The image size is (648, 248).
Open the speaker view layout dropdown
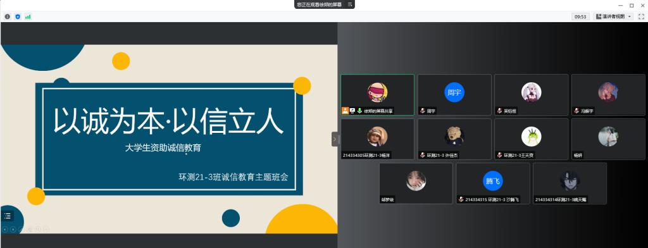pos(613,16)
